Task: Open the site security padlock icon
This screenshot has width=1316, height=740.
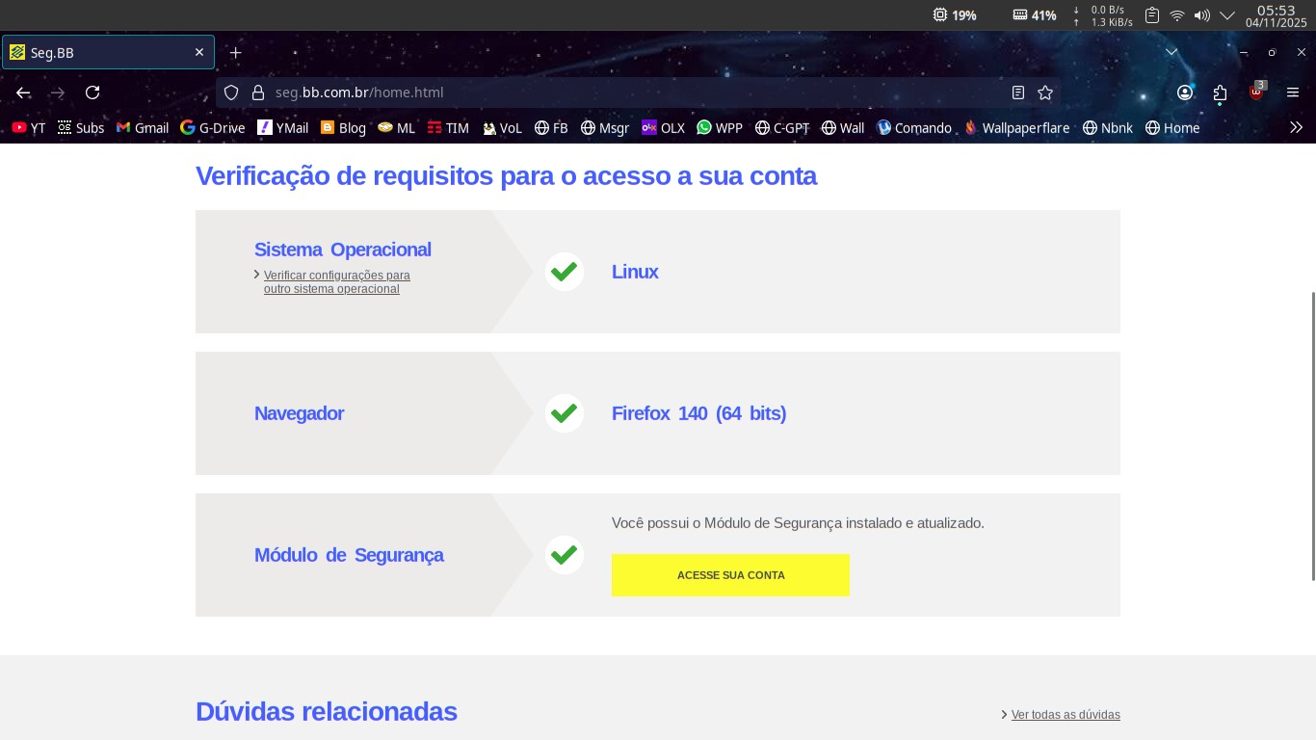Action: (x=257, y=92)
